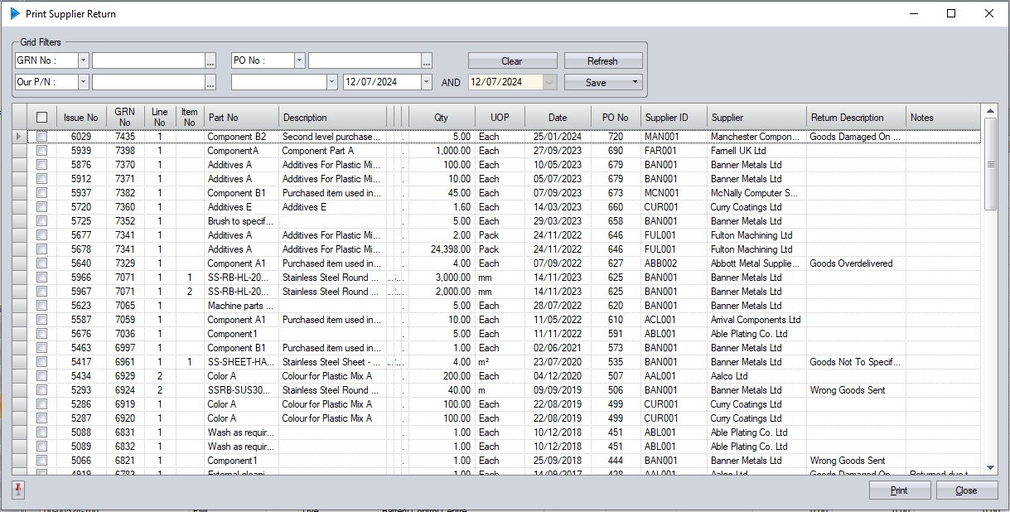
Task: Expand the GRN No filter dropdown
Action: click(83, 60)
